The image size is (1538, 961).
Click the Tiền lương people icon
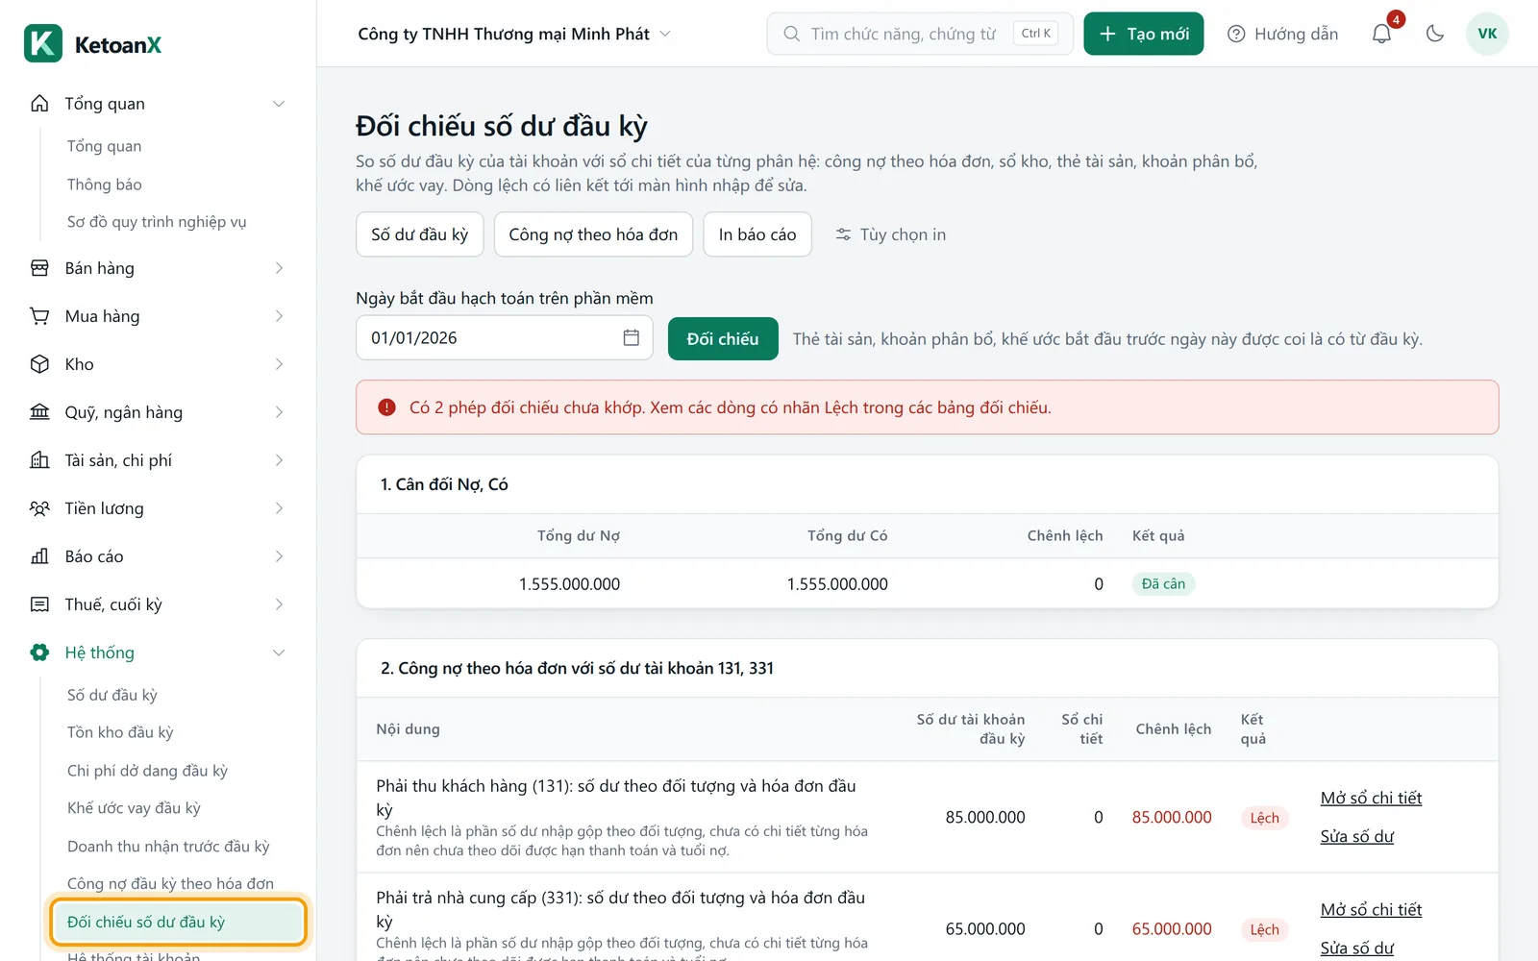click(x=39, y=508)
